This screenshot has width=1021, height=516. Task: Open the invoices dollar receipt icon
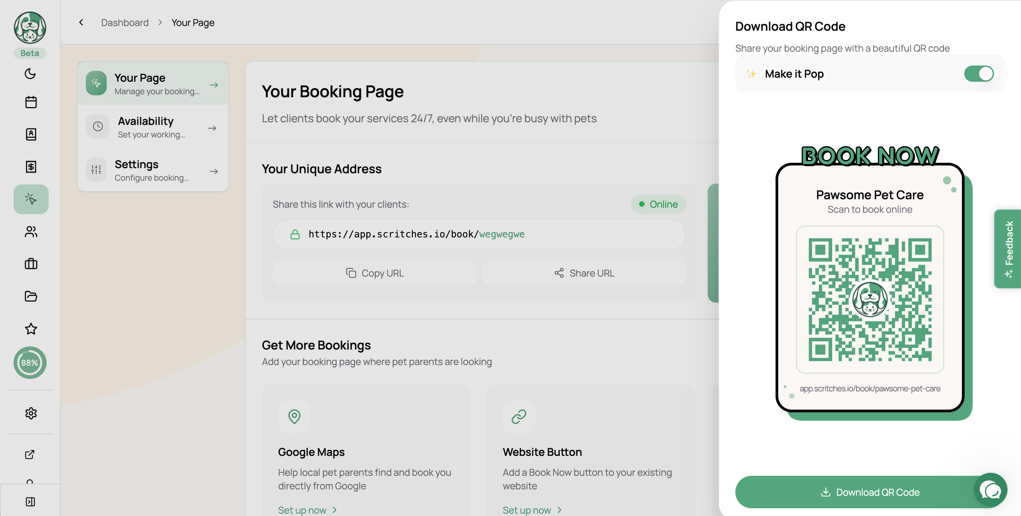click(31, 167)
